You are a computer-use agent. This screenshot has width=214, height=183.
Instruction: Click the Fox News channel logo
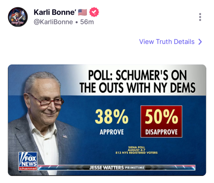[x=28, y=161]
